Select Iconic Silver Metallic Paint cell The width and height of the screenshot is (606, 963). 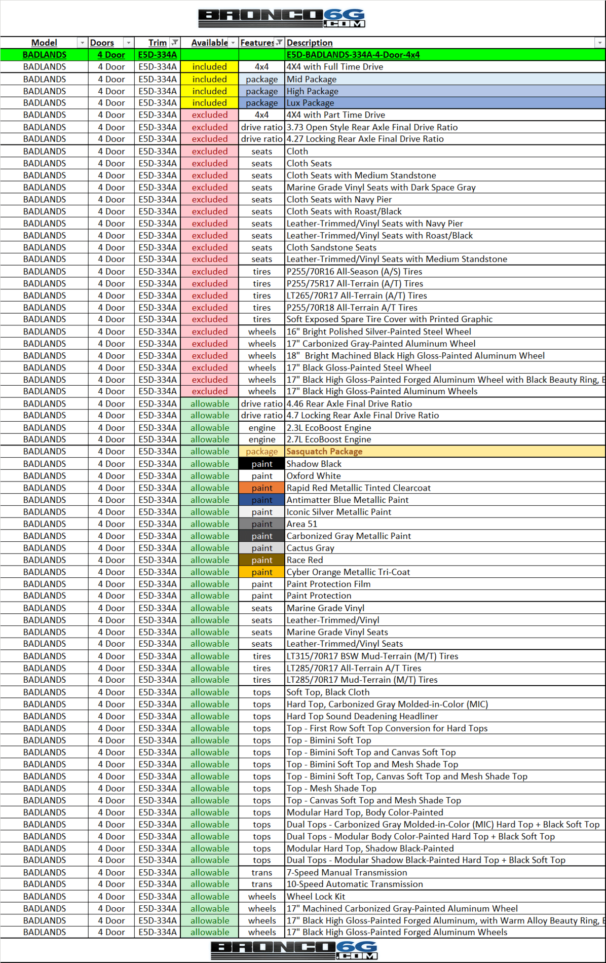coord(445,512)
